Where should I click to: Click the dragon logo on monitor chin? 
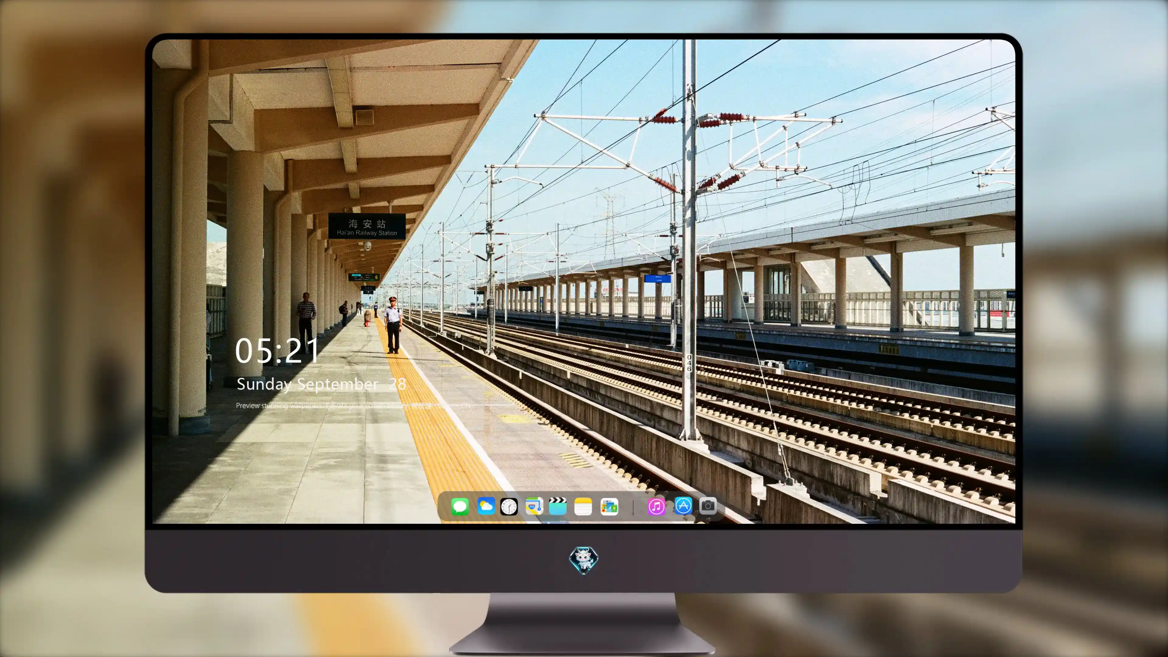584,560
